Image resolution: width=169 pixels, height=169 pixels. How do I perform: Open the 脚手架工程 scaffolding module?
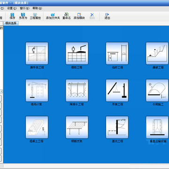pos(37,53)
